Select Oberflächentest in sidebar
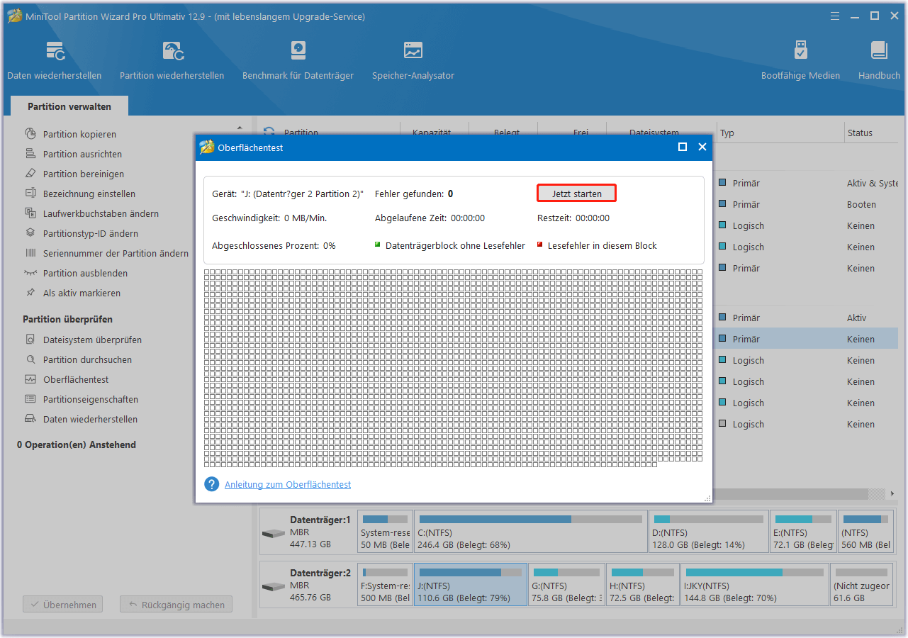This screenshot has height=638, width=908. coord(76,379)
